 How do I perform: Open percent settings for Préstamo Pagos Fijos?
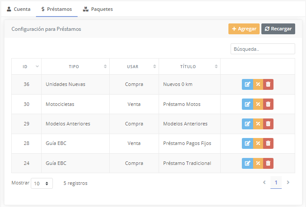pyautogui.click(x=258, y=143)
